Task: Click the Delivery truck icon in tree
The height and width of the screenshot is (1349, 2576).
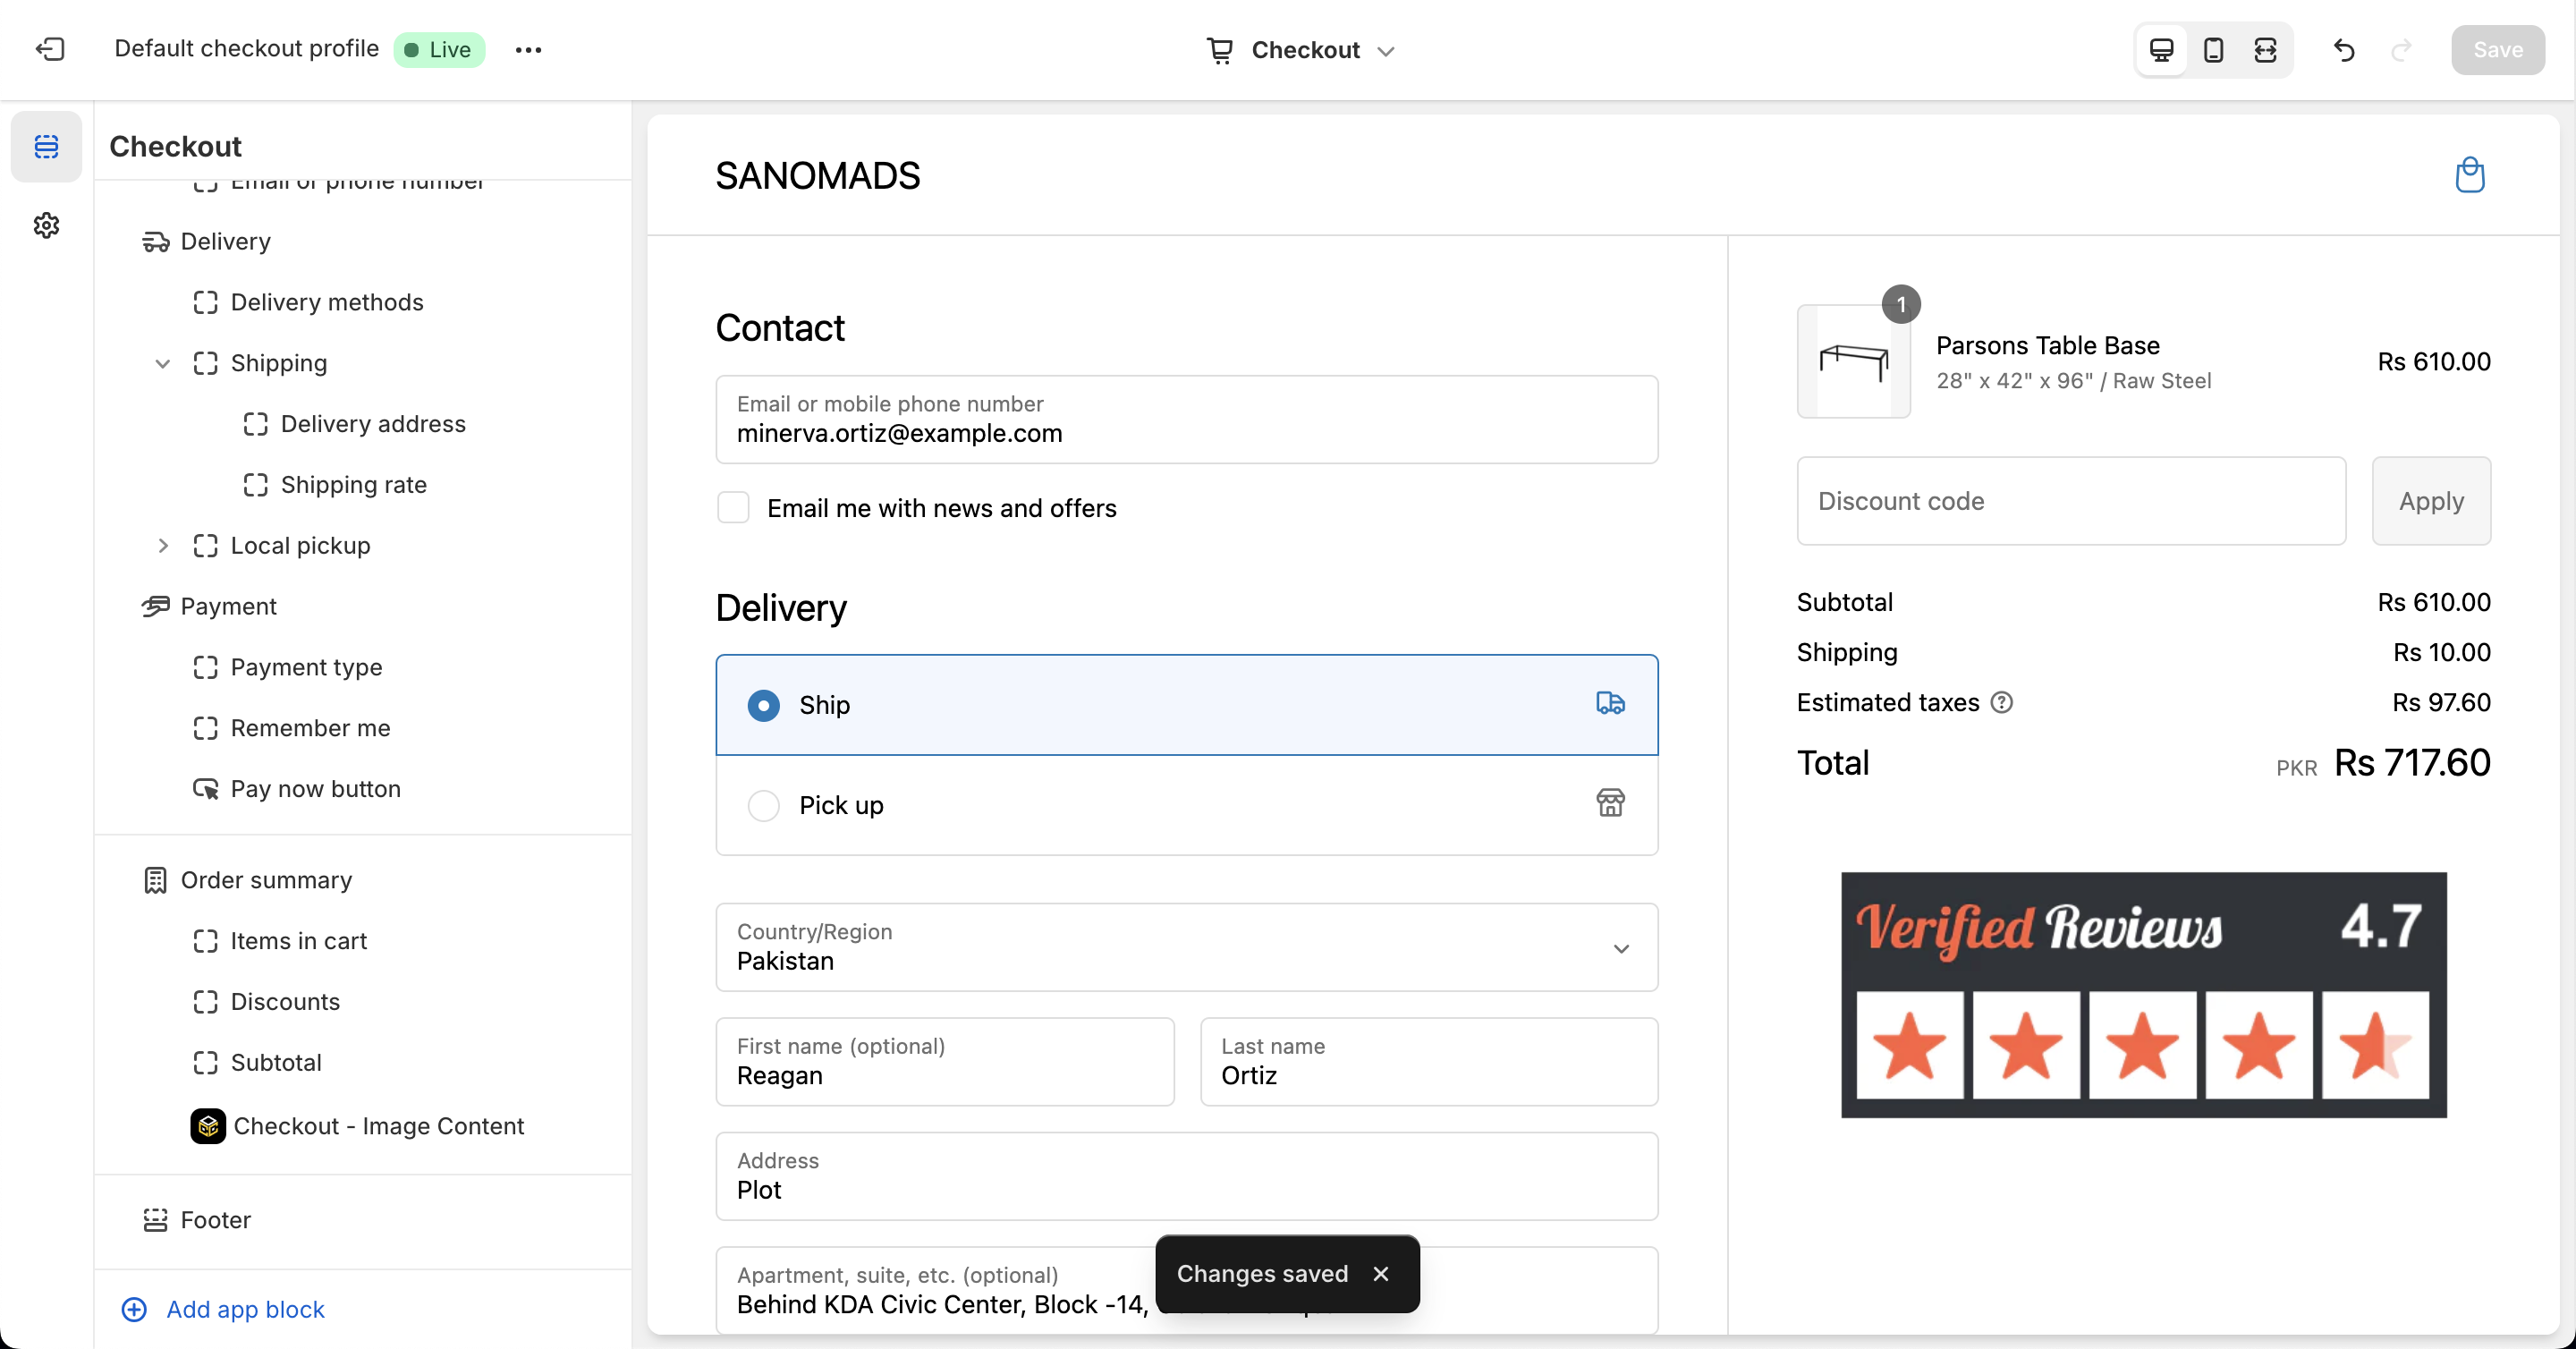Action: 155,242
